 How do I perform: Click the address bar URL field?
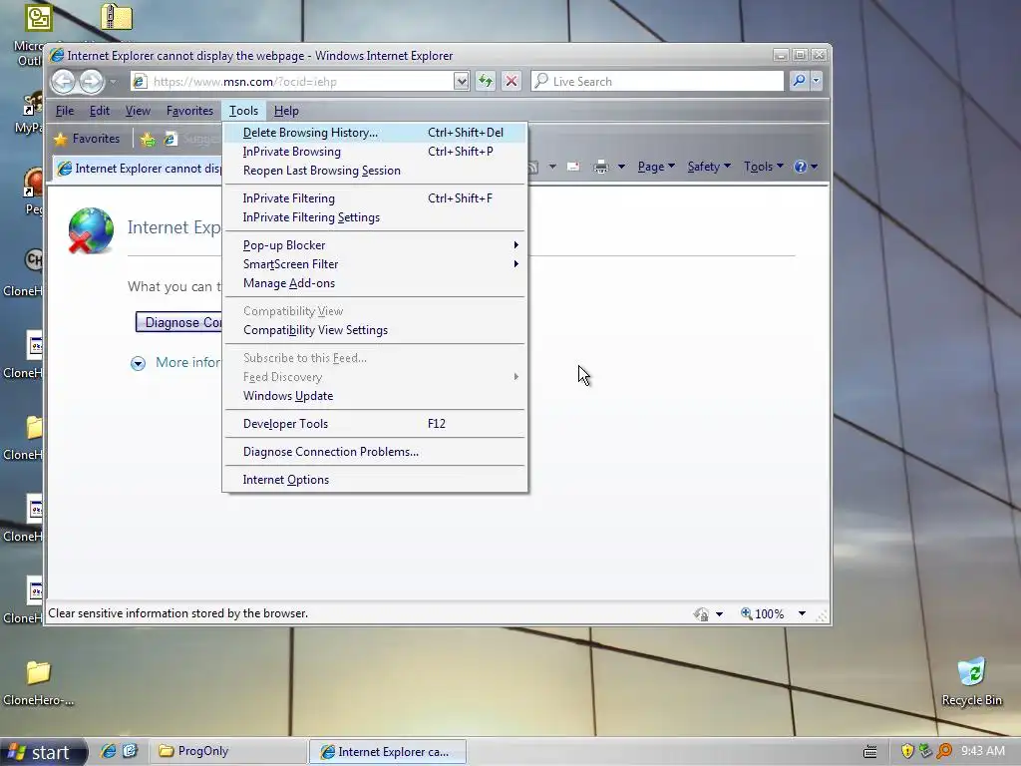tap(291, 82)
